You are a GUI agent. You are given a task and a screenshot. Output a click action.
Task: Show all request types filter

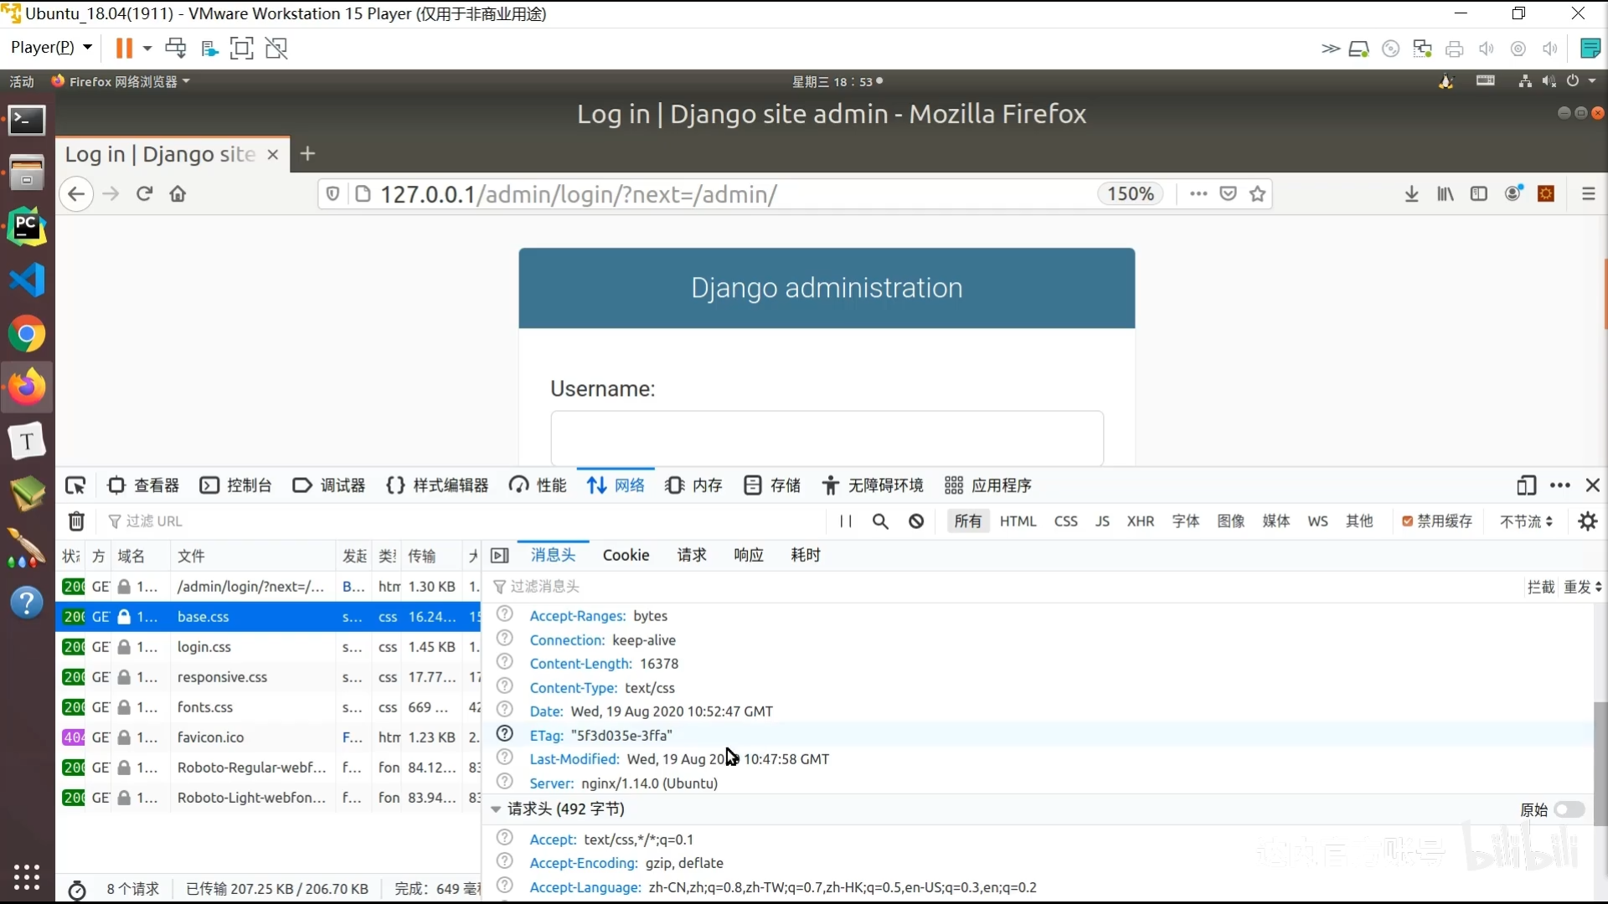967,521
